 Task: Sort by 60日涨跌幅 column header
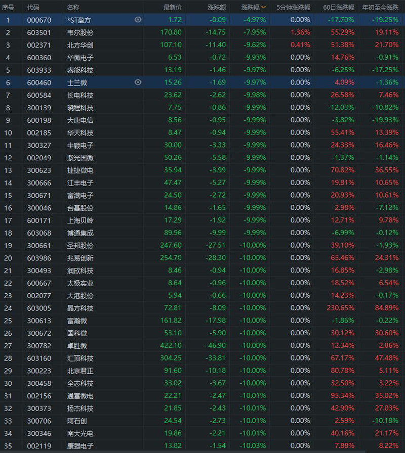[x=339, y=7]
